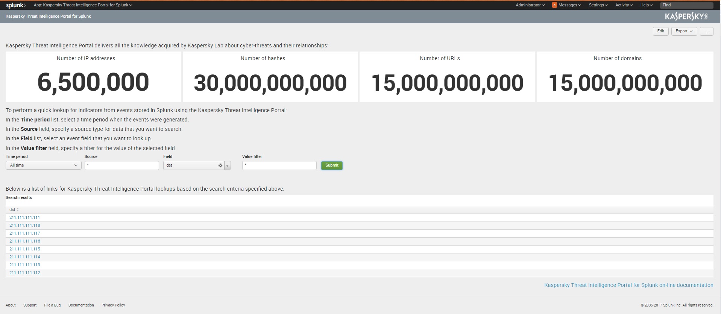
Task: Click the Number of IP addresses value
Action: [x=93, y=82]
